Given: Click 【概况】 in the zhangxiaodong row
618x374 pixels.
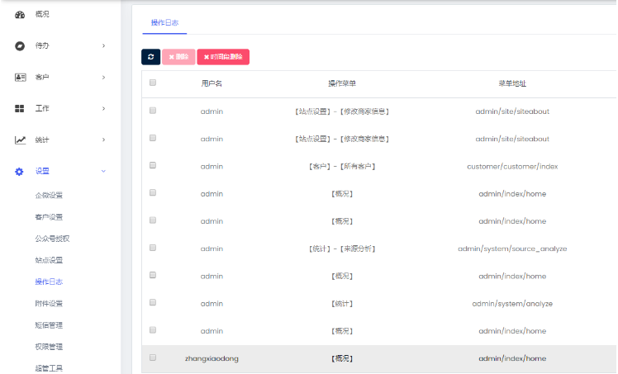Looking at the screenshot, I should (342, 358).
